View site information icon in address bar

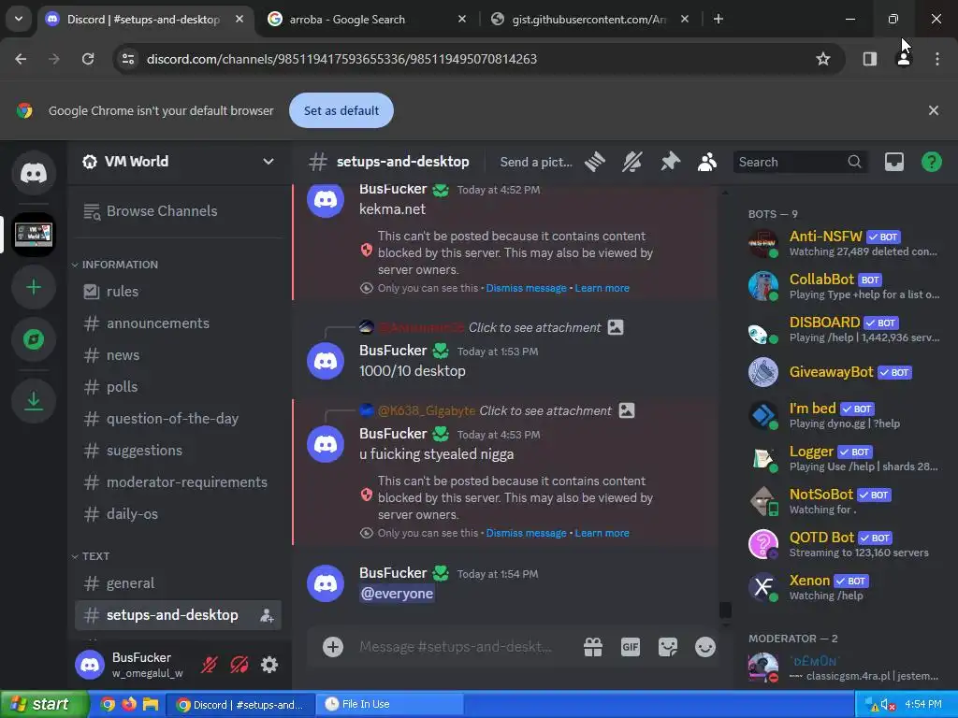tap(128, 59)
